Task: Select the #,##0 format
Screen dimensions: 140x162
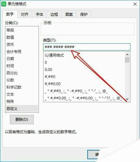Action: tap(84, 77)
